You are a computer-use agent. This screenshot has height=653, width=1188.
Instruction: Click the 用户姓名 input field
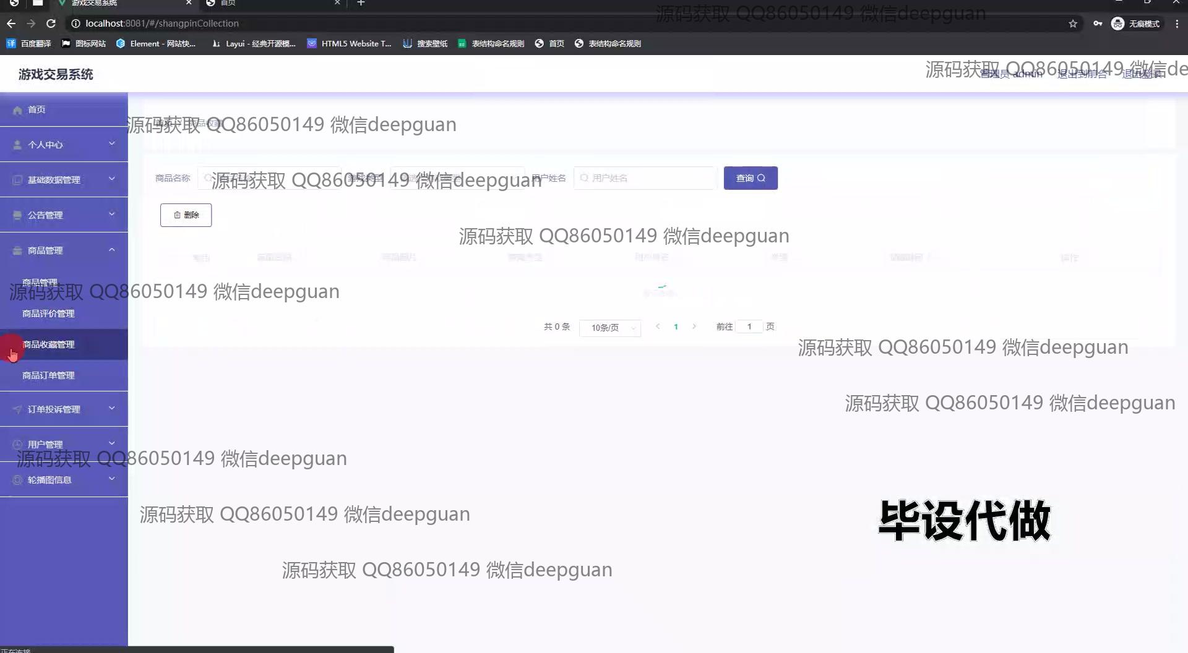(647, 178)
